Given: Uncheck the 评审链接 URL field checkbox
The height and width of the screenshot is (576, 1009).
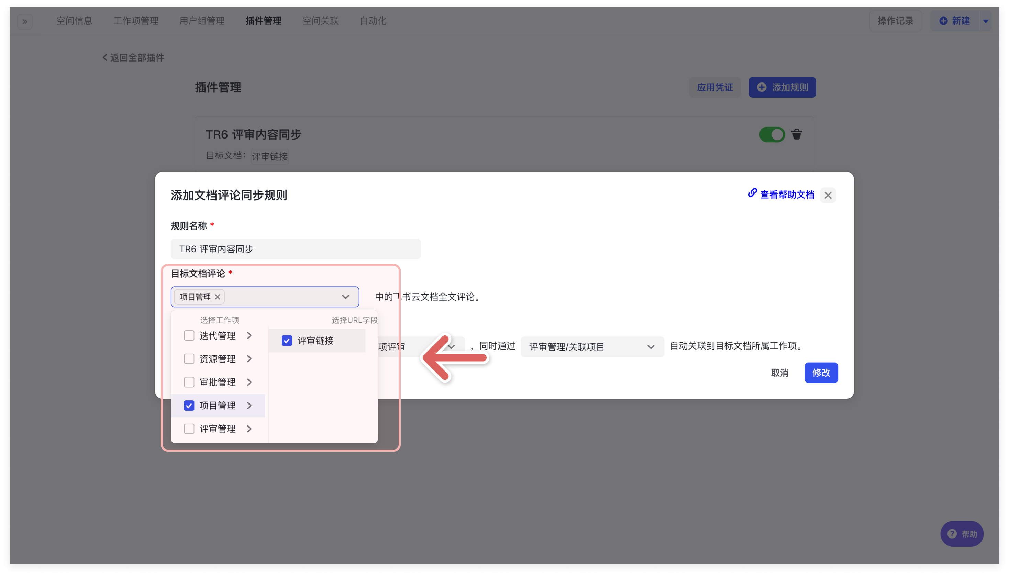Looking at the screenshot, I should [287, 341].
